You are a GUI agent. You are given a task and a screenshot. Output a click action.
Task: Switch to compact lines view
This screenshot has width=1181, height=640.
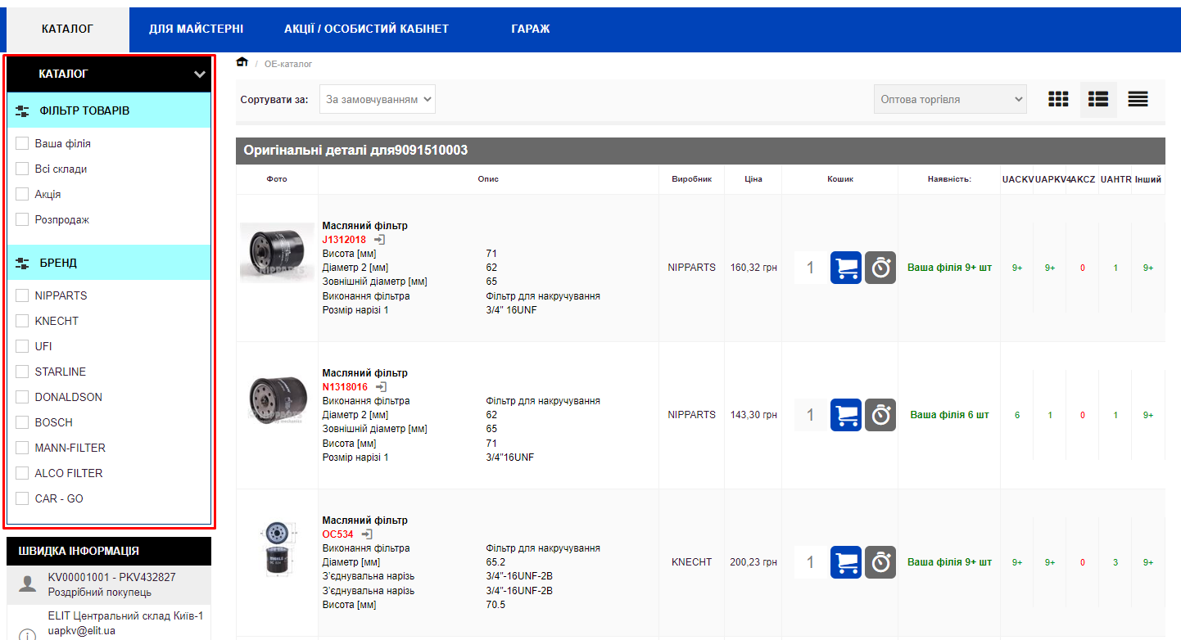click(x=1138, y=99)
